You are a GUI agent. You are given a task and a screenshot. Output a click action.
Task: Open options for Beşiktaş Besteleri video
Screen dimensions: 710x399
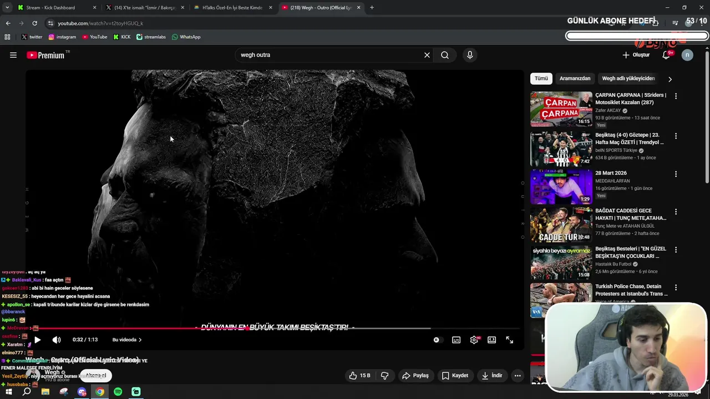[x=676, y=249]
